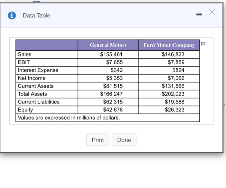This screenshot has height=188, width=226.
Task: Select Ford sales value $146,823
Action: pyautogui.click(x=173, y=54)
